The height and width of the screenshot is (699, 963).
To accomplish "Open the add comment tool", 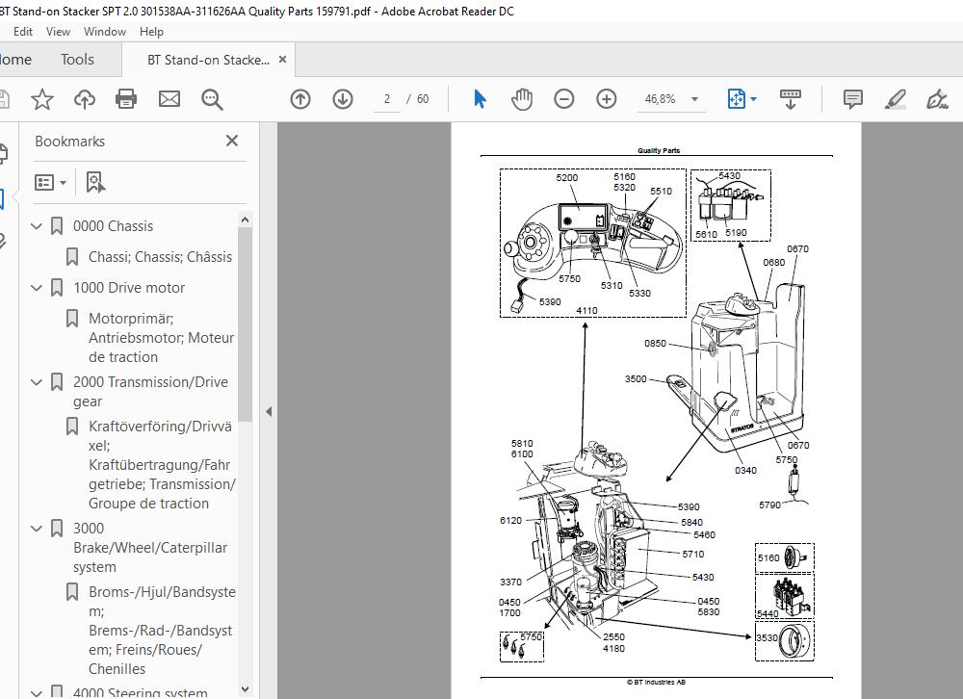I will click(852, 99).
